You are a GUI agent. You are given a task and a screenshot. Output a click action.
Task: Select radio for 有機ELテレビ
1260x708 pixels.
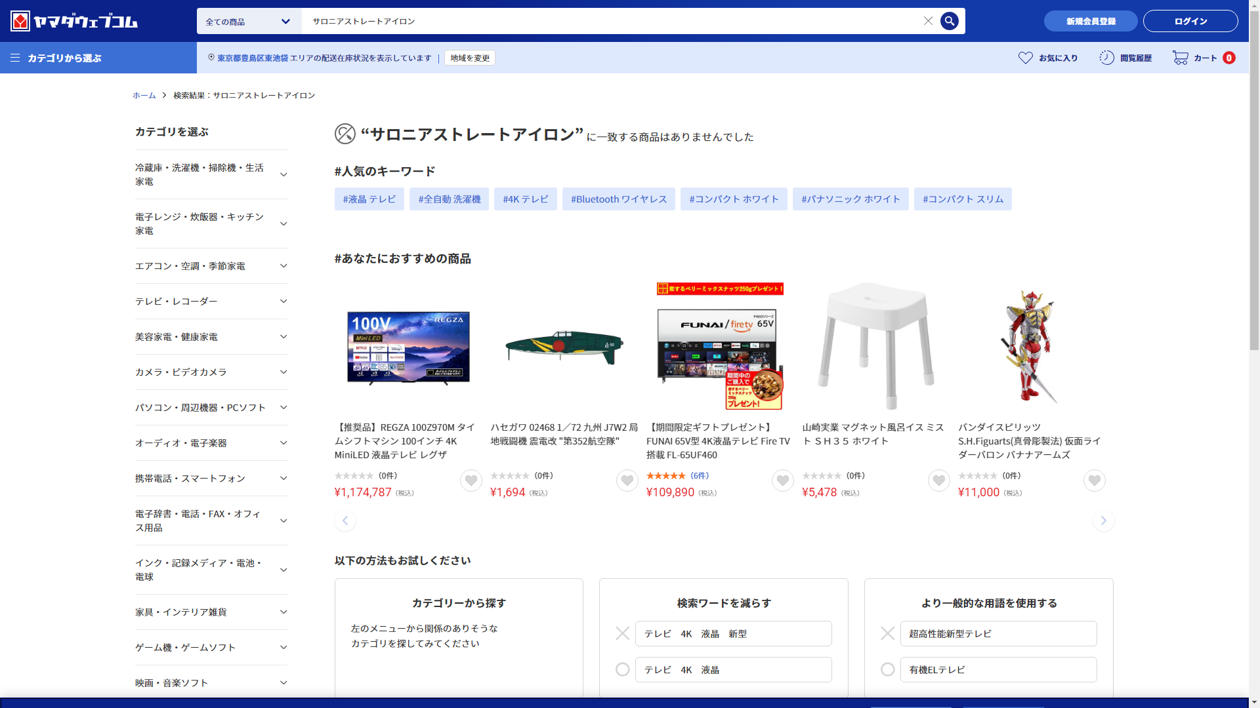(887, 669)
